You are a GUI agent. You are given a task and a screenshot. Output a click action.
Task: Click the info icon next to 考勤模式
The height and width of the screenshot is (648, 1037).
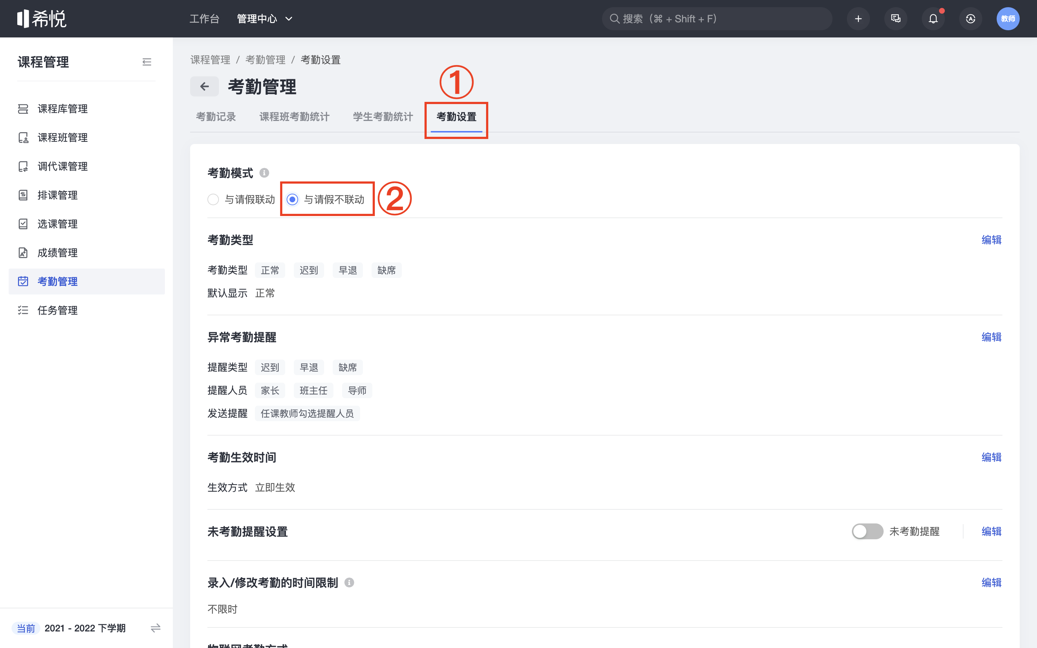[x=264, y=173]
